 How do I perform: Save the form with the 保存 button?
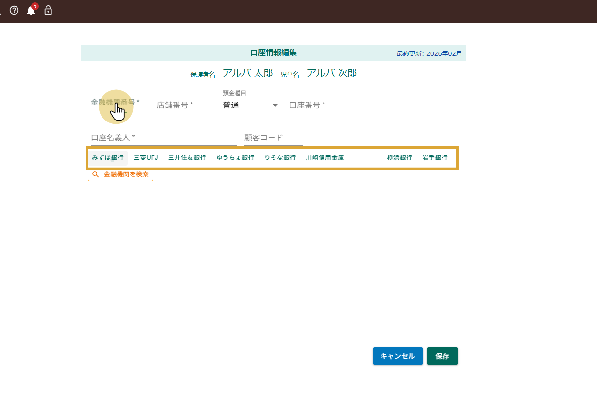442,356
